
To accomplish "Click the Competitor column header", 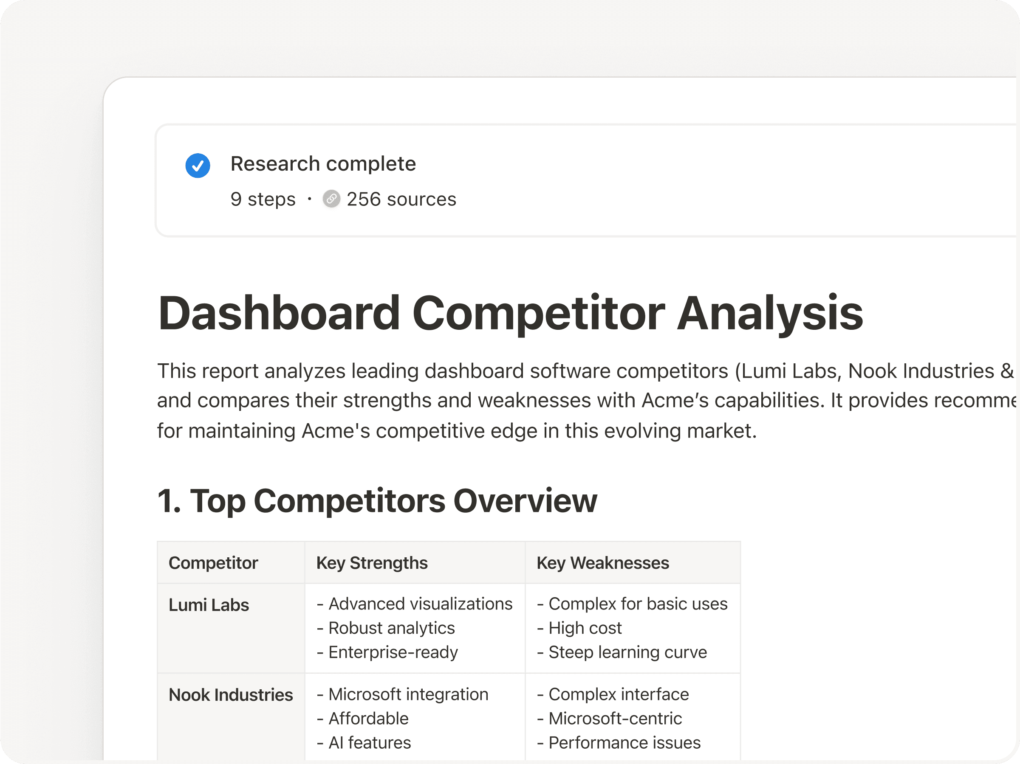I will pos(213,563).
